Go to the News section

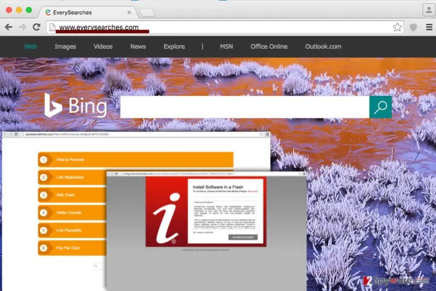click(x=138, y=47)
